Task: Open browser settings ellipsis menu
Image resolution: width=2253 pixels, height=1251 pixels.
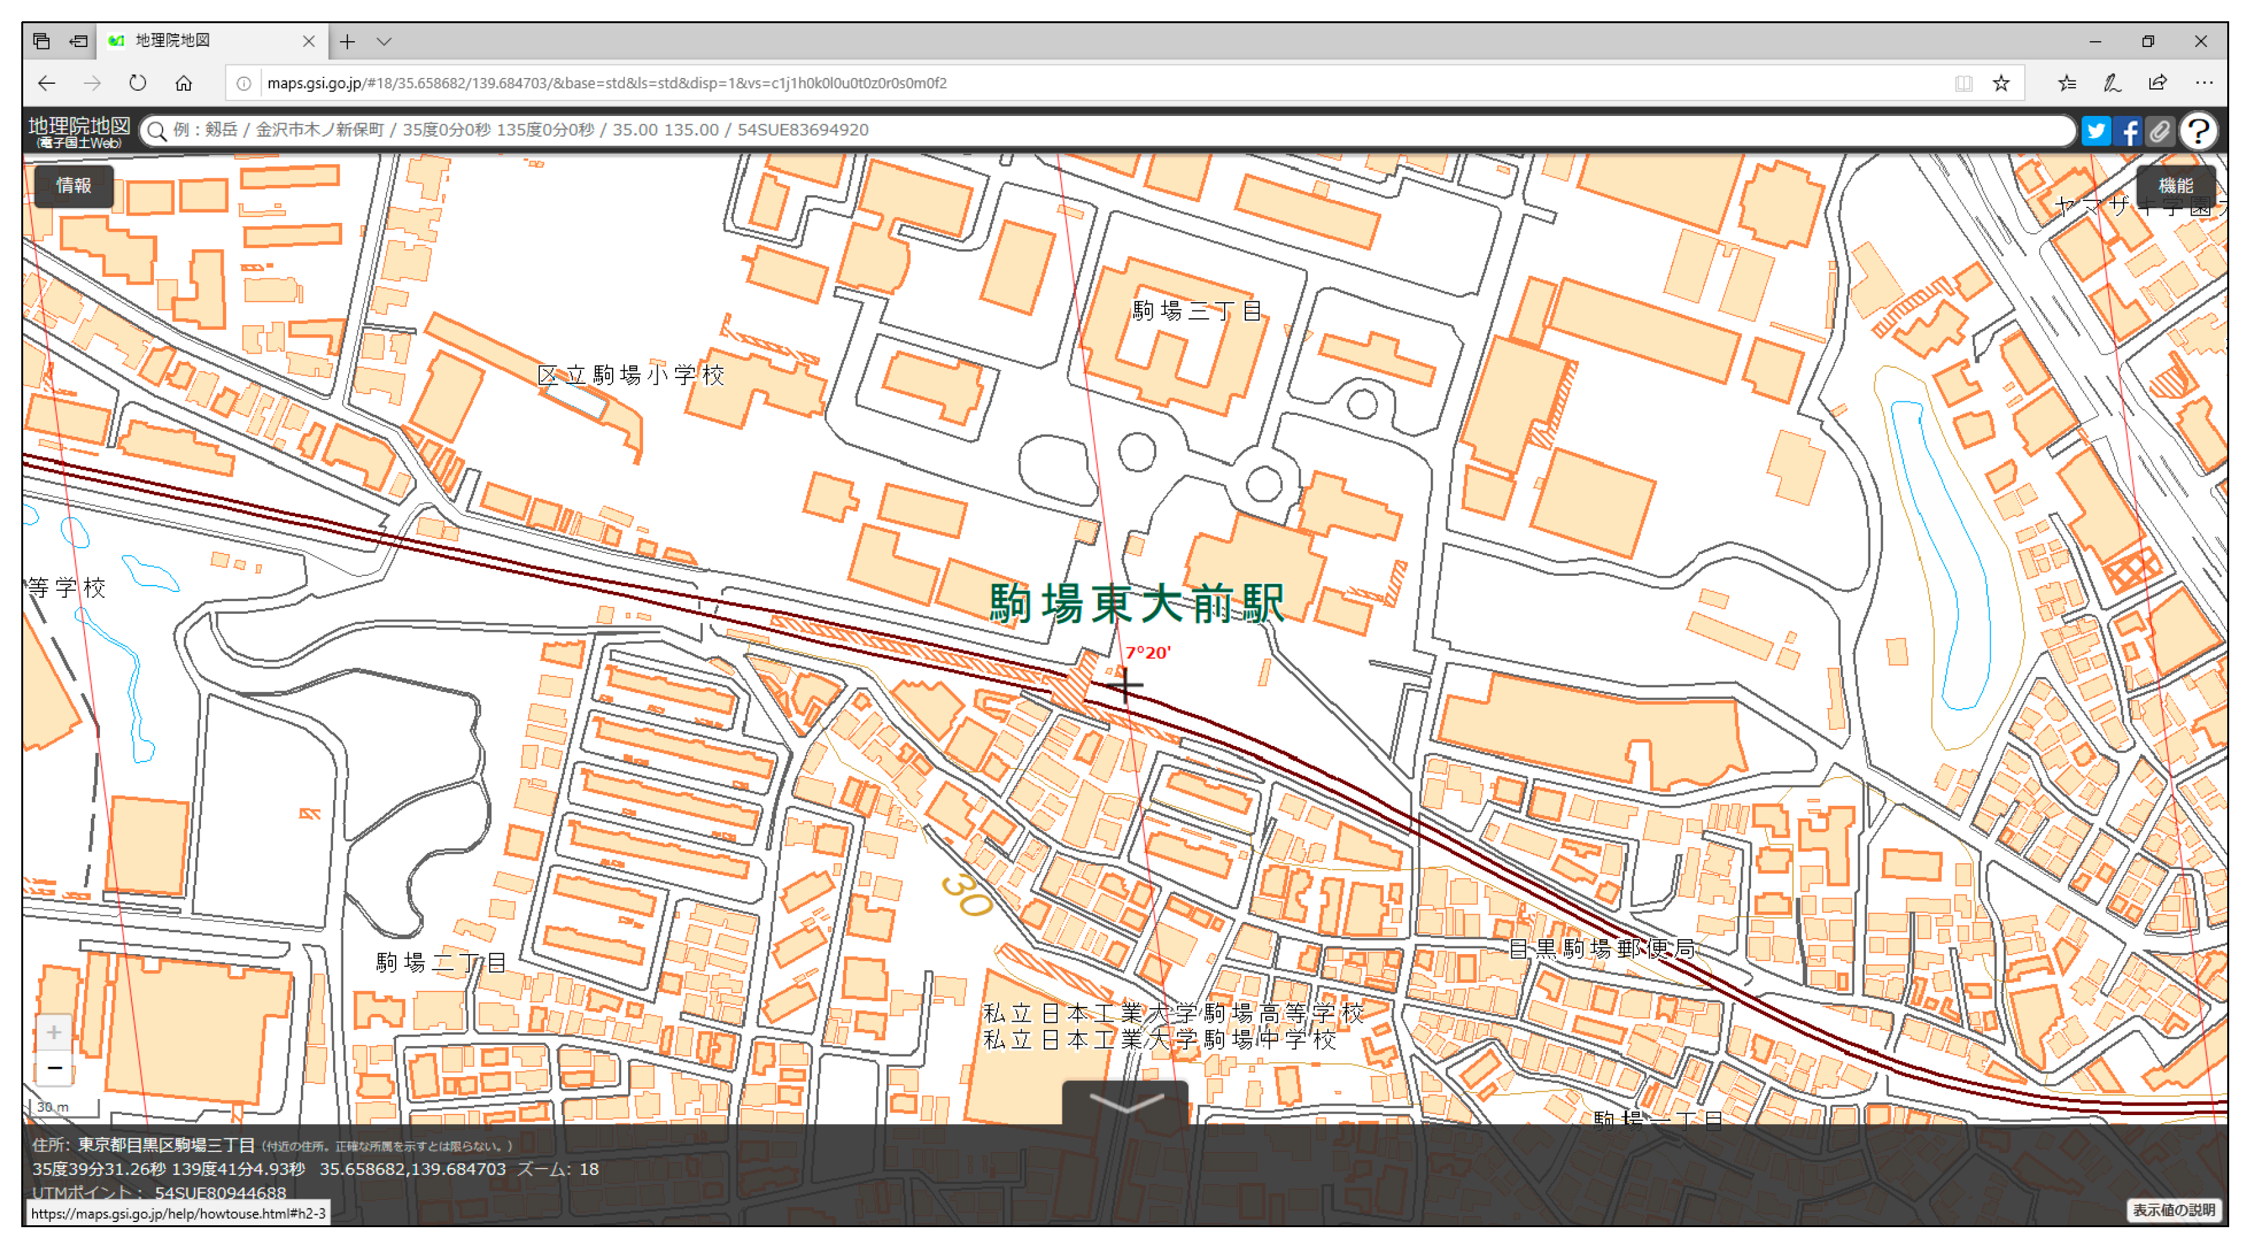Action: [x=2203, y=83]
